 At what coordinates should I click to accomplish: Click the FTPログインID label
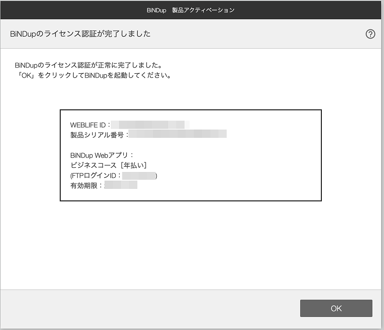93,175
